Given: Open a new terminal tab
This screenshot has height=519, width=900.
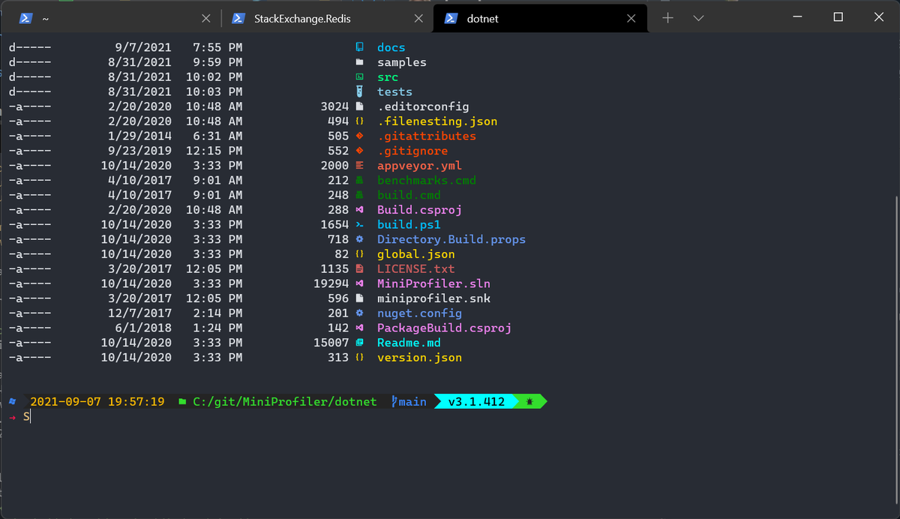Looking at the screenshot, I should pyautogui.click(x=667, y=18).
